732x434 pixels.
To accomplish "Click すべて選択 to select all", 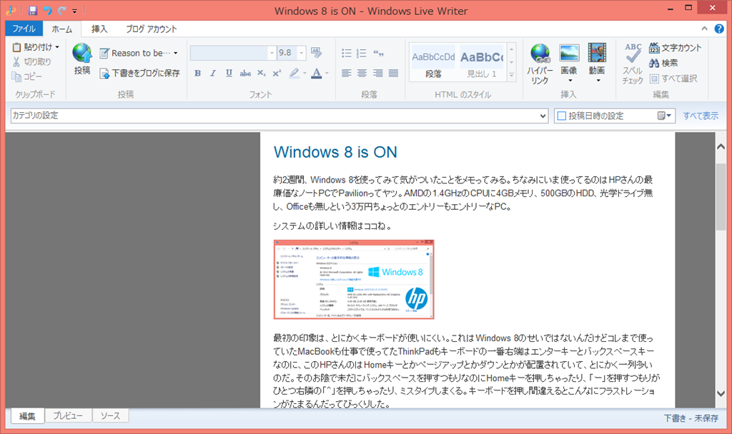I will [x=673, y=79].
